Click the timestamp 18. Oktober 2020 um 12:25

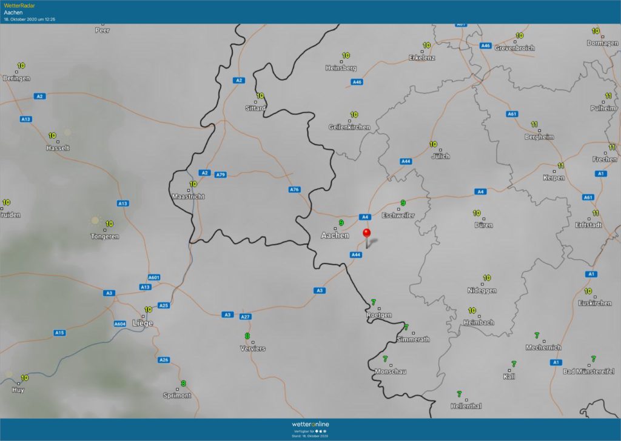[30, 19]
